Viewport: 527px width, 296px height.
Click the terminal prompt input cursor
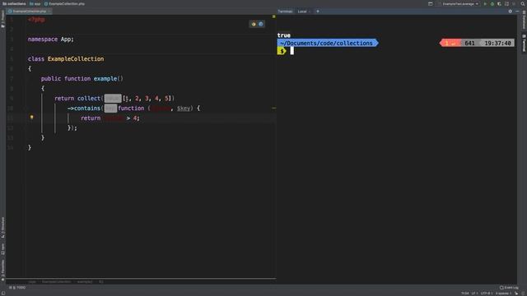291,51
